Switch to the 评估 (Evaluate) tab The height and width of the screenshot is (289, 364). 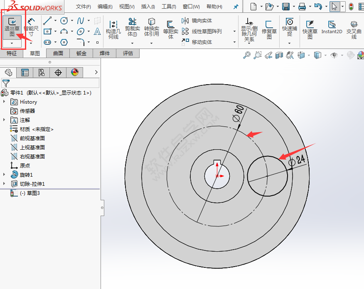tap(128, 53)
